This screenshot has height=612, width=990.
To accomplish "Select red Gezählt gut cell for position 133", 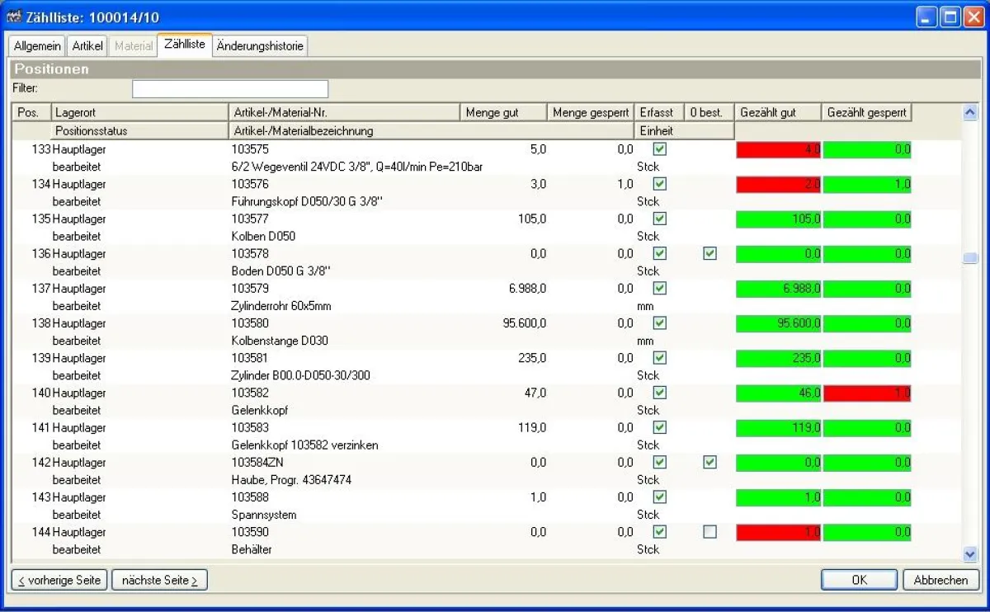I will (x=778, y=149).
